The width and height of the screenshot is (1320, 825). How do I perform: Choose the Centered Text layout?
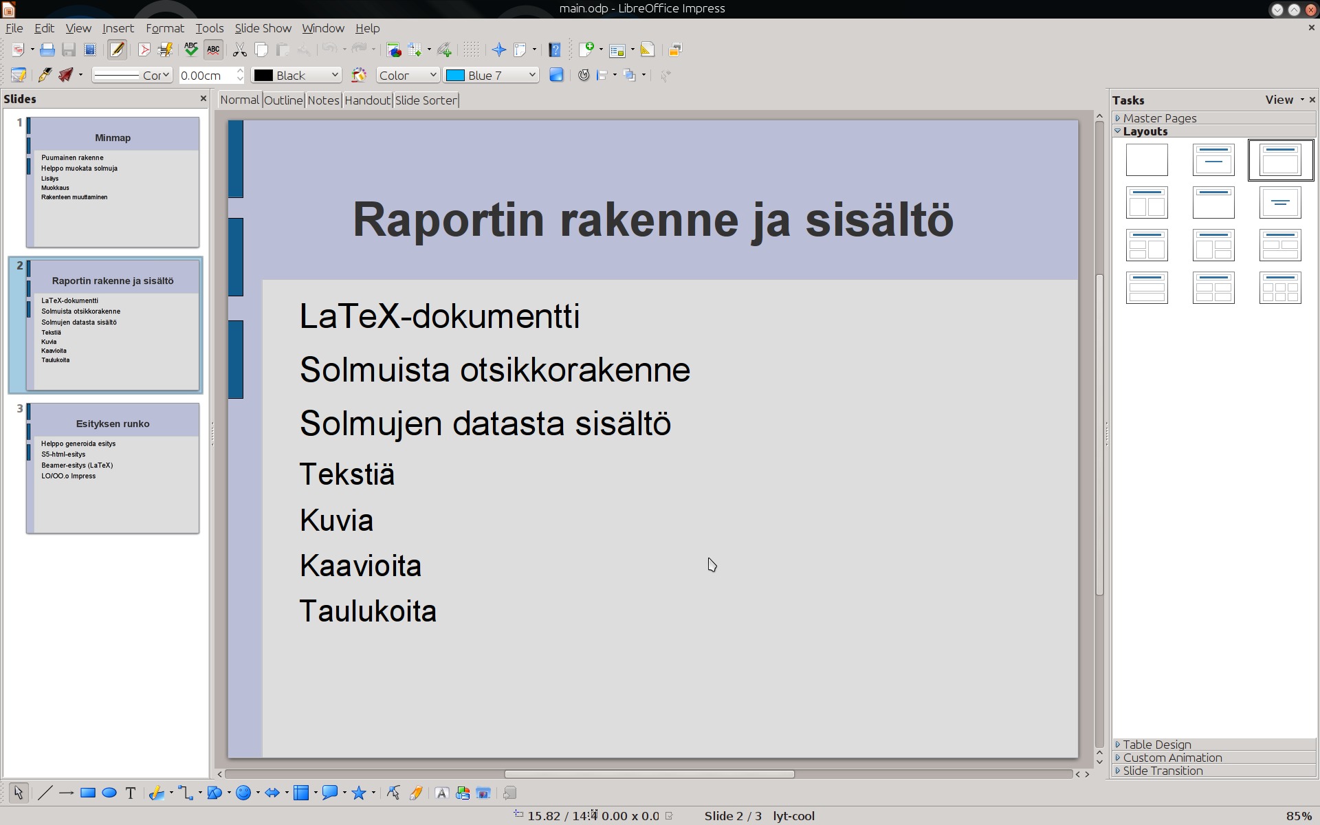point(1280,203)
